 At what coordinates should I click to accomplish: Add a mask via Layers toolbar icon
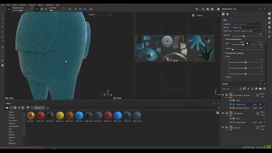tap(244, 89)
